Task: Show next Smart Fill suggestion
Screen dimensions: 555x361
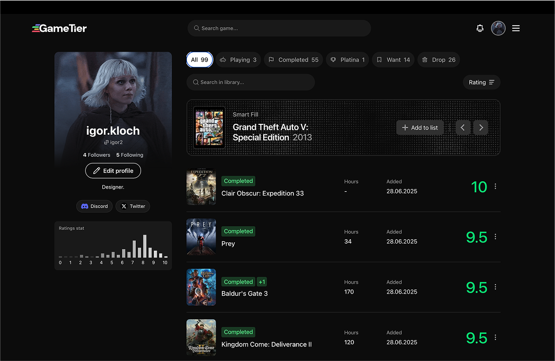Action: (x=481, y=127)
